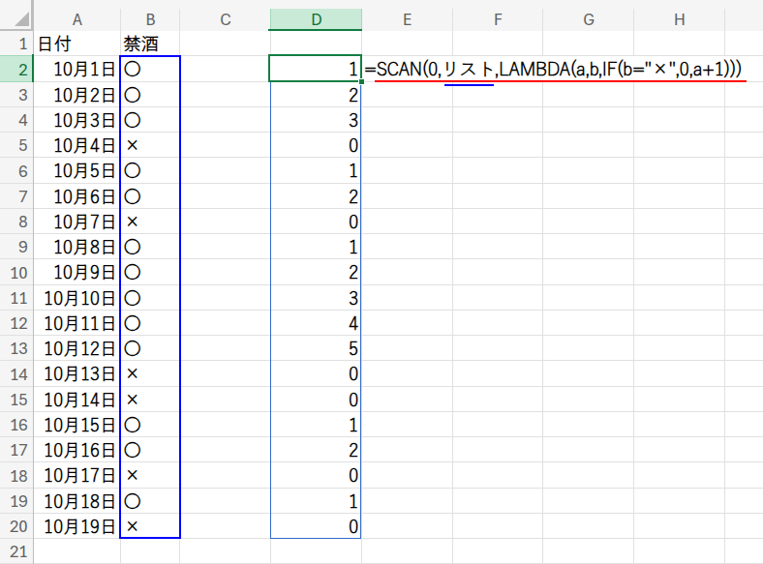Select column D header
This screenshot has width=763, height=564.
pos(316,19)
